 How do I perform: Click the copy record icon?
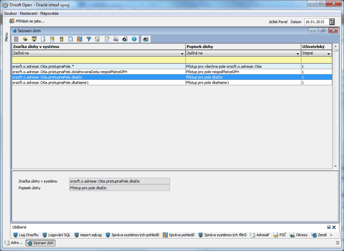(71, 39)
